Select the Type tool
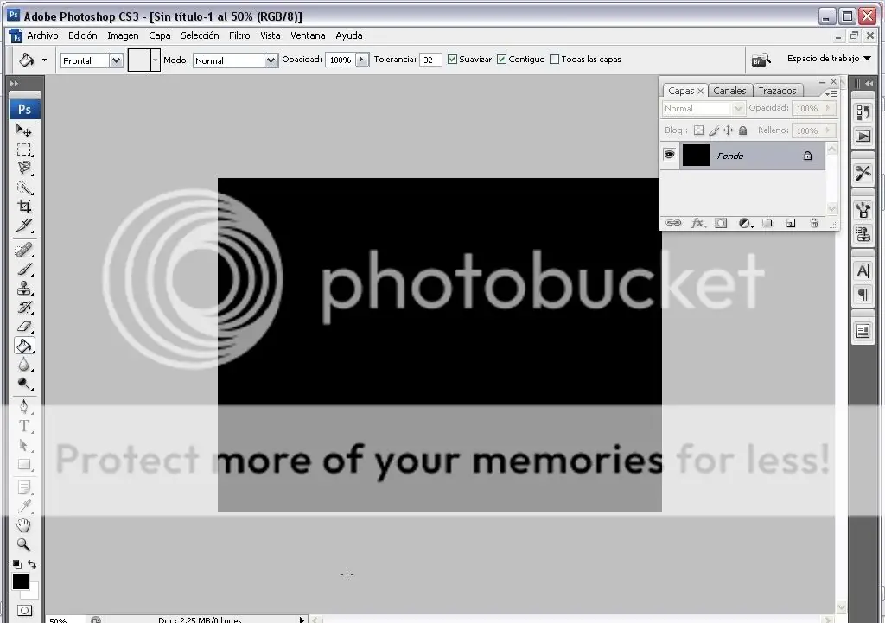This screenshot has height=623, width=885. pos(23,426)
